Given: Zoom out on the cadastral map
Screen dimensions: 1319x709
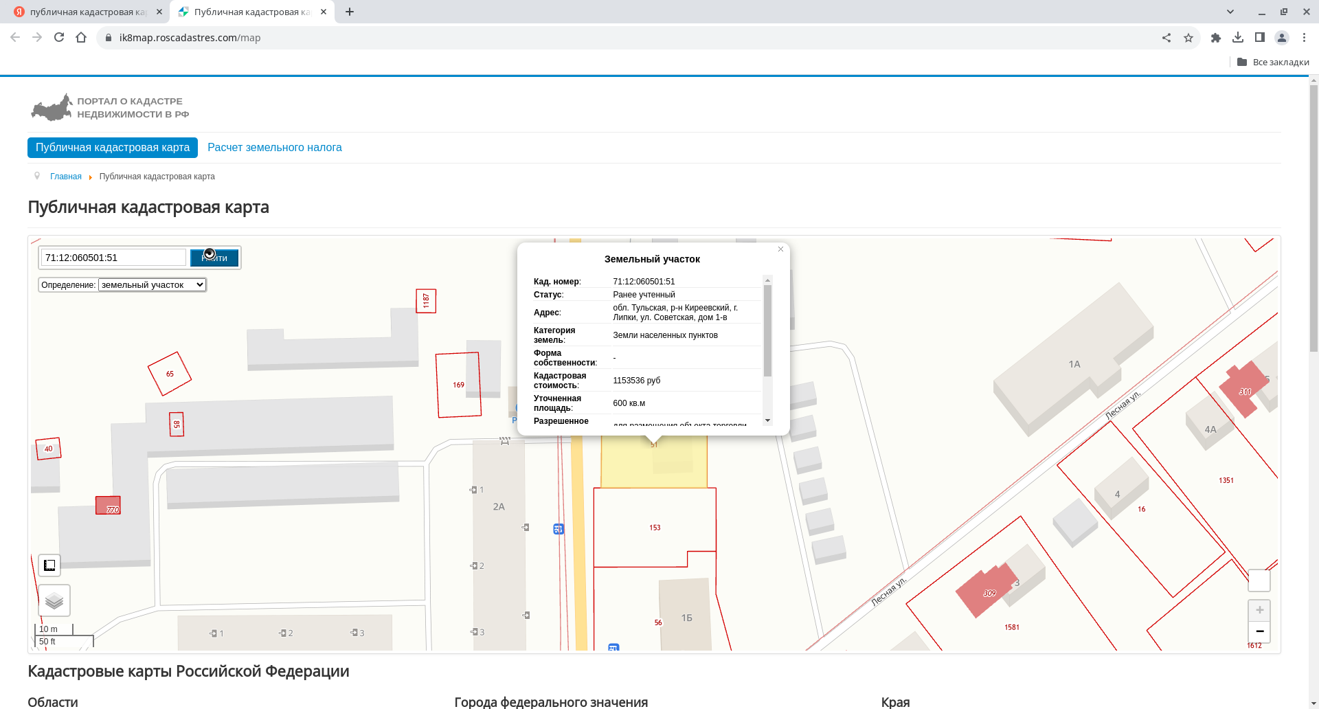Looking at the screenshot, I should [x=1259, y=631].
